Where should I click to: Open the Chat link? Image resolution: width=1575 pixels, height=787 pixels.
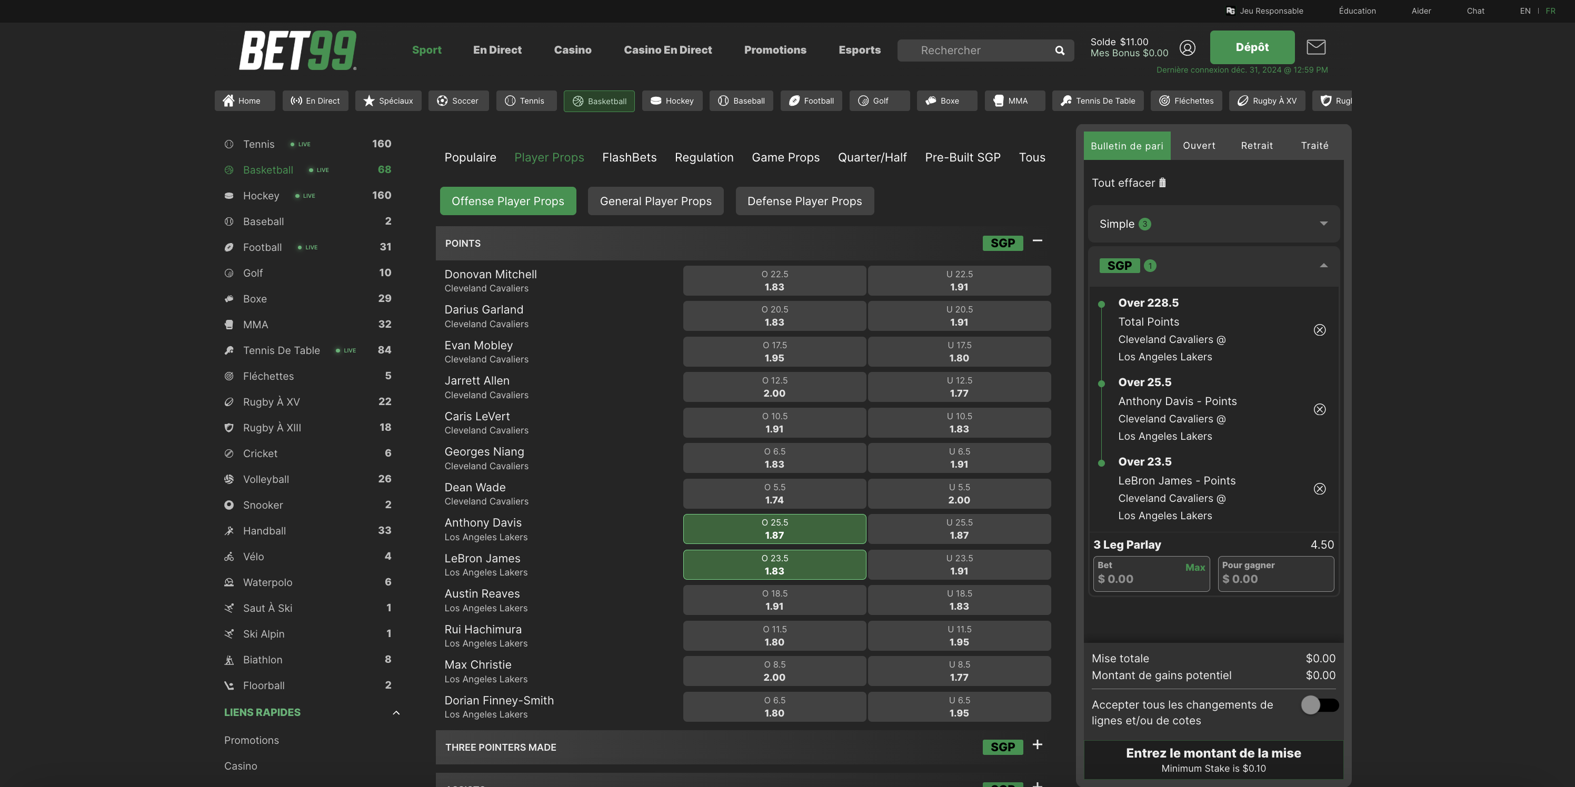[1475, 11]
